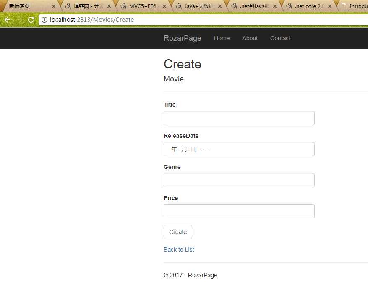Screen dimensions: 368x297
Task: Click the © 2017 - RozarPage footer text
Action: [191, 275]
